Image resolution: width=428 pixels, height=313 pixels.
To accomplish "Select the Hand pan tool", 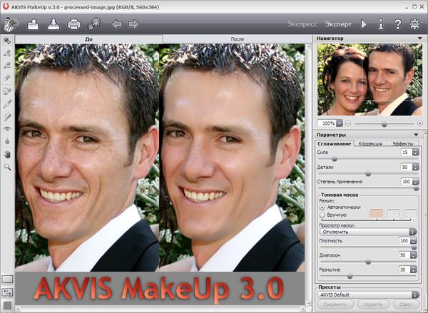I will click(7, 153).
